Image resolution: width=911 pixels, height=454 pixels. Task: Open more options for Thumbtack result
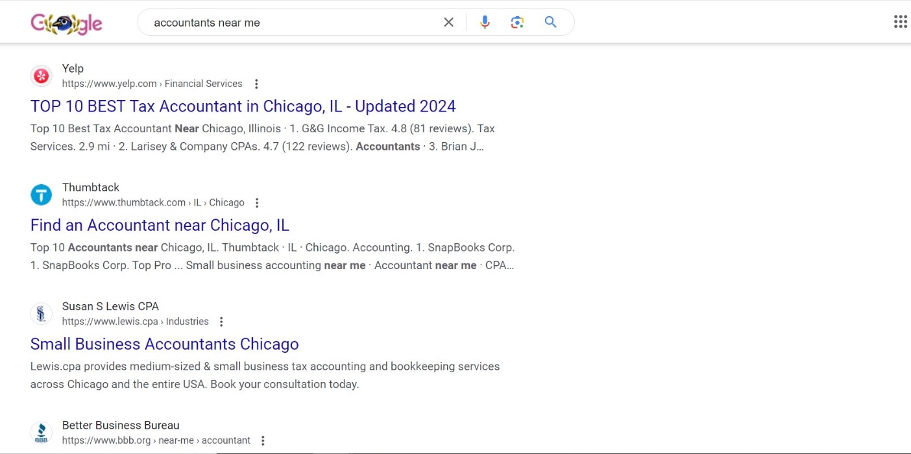pyautogui.click(x=257, y=203)
